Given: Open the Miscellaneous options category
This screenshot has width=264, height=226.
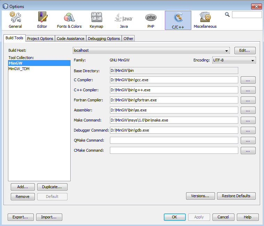Looking at the screenshot, I should pyautogui.click(x=205, y=20).
